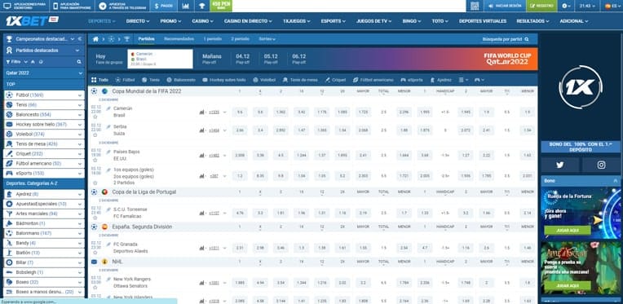The height and width of the screenshot is (304, 623).
Task: Select Tenis in the sport filter bar
Action: [x=151, y=80]
